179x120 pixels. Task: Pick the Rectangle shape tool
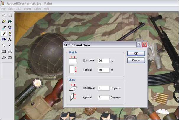pos(4,52)
